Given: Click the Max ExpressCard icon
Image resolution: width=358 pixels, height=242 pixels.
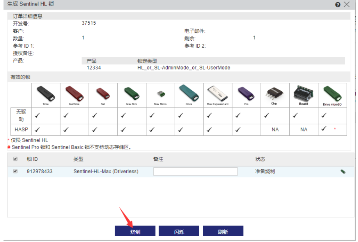Looking at the screenshot, I should click(x=218, y=94).
